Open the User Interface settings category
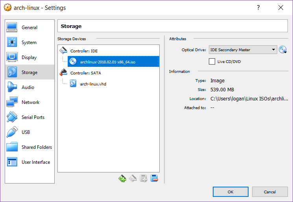 pyautogui.click(x=30, y=162)
